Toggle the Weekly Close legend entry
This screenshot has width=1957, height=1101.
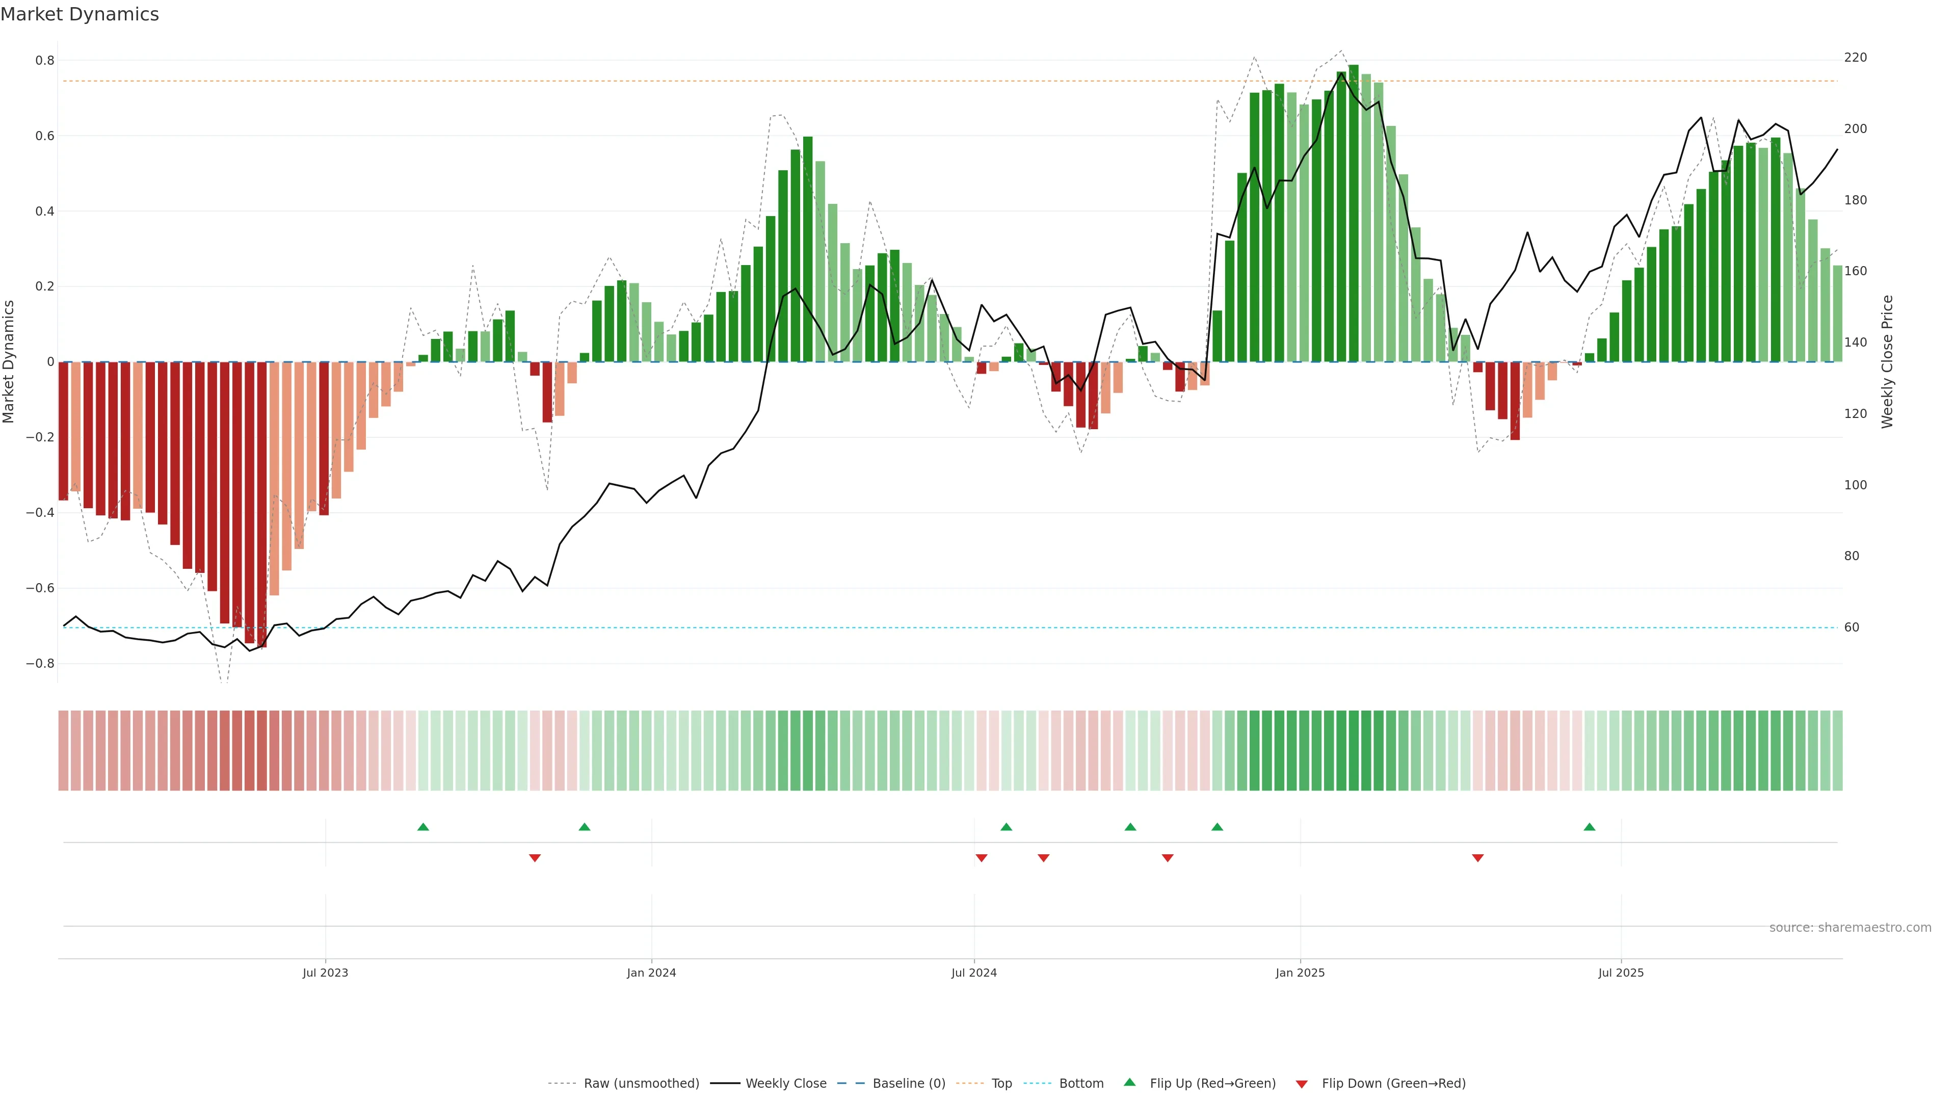[x=785, y=1084]
